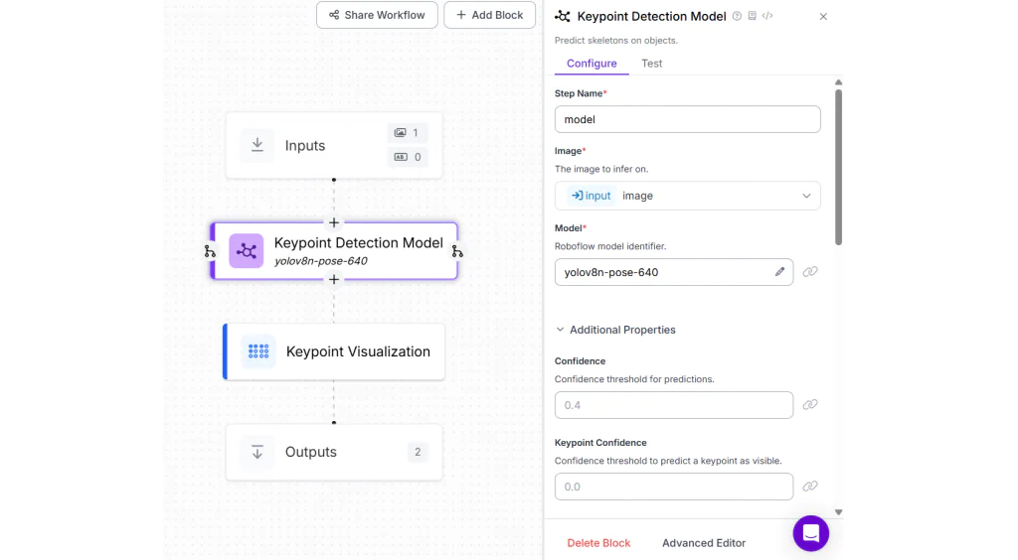Click the plus icon above Keypoint Detection Model block
This screenshot has height=560, width=1018.
334,223
